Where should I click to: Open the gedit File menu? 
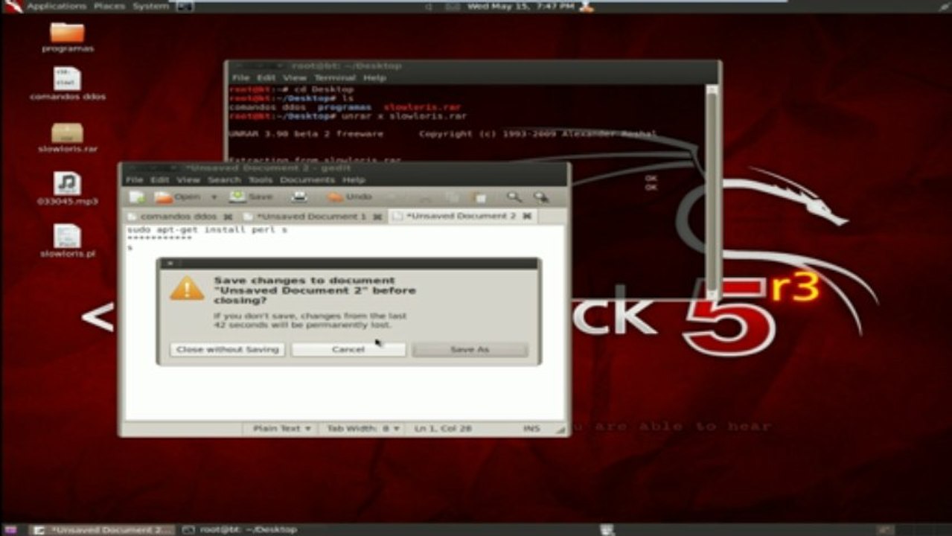(134, 179)
